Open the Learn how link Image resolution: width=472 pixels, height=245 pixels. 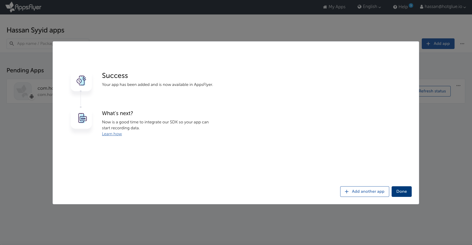(112, 134)
